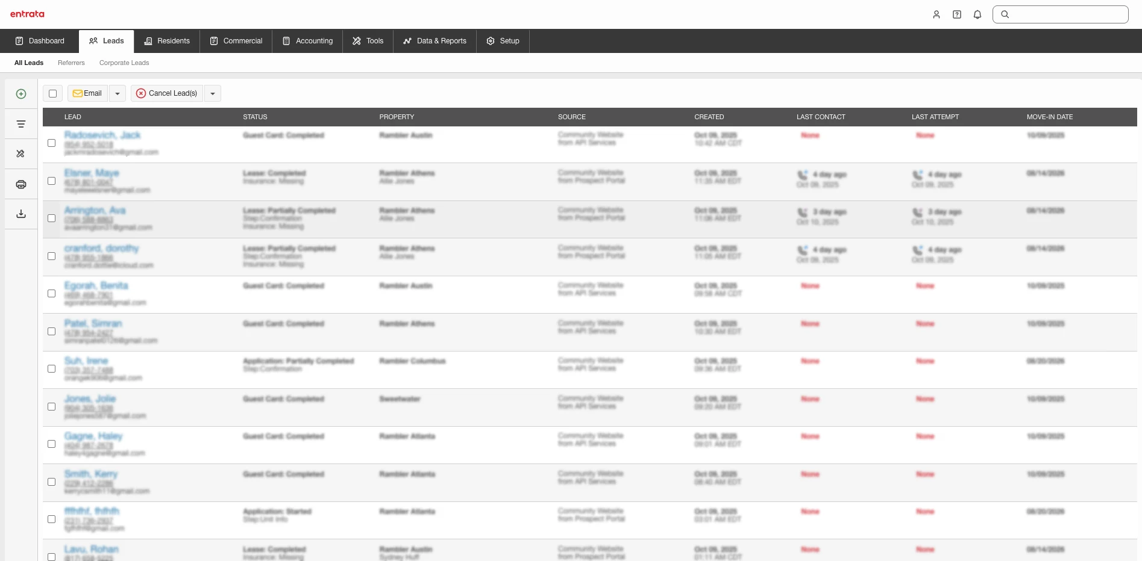The width and height of the screenshot is (1142, 561).
Task: Click the add new lead plus icon
Action: (x=21, y=94)
